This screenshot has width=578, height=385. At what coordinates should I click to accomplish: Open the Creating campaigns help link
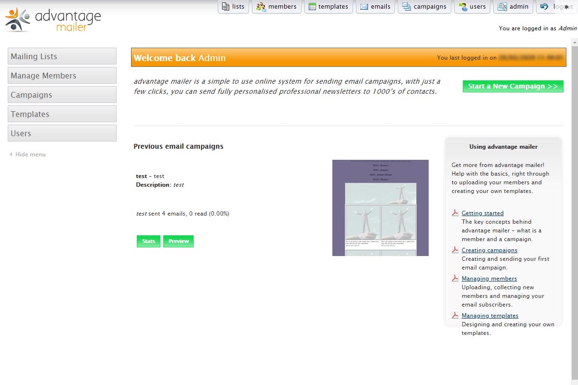[x=489, y=250]
